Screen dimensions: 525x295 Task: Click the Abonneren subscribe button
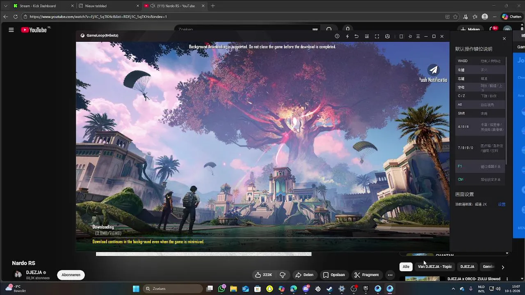(71, 275)
